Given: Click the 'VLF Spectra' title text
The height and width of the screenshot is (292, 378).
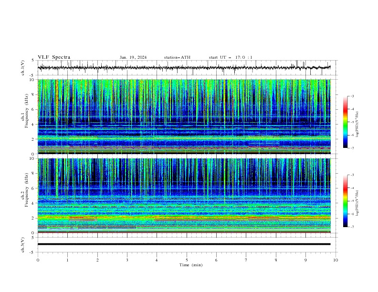Looking at the screenshot, I should 54,57.
